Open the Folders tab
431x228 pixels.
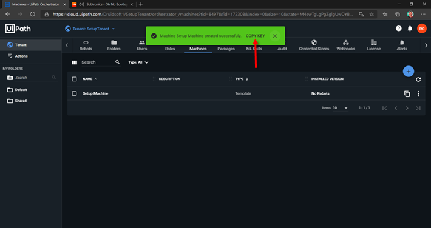pos(114,45)
